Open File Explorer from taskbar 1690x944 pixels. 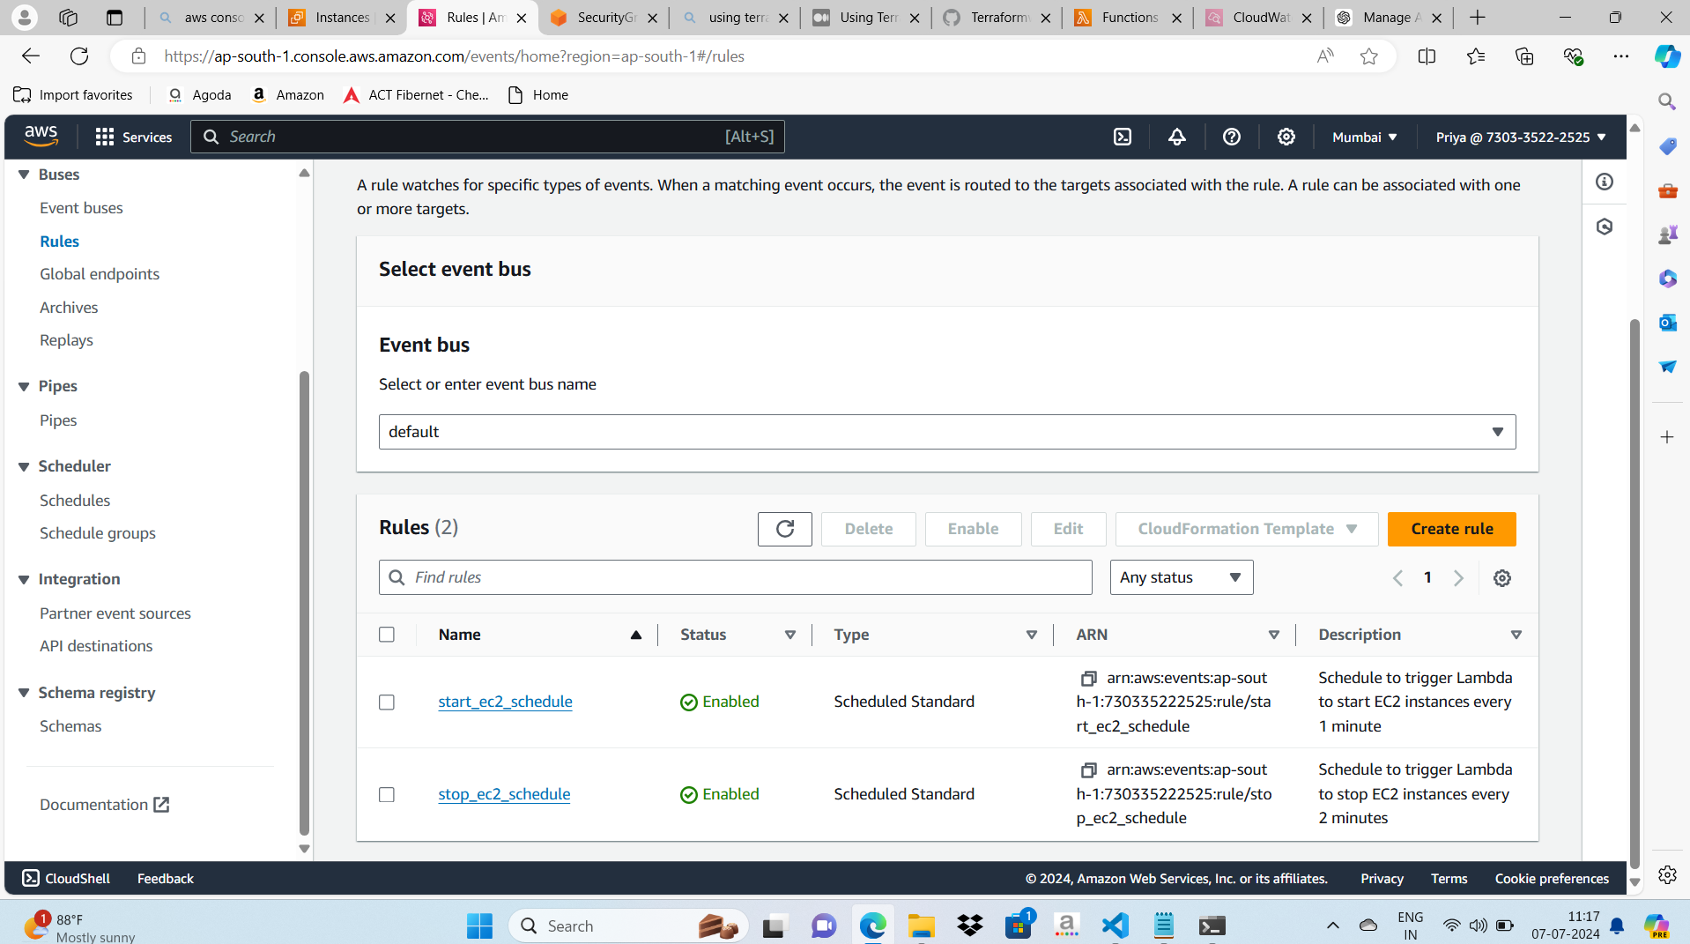pos(922,925)
